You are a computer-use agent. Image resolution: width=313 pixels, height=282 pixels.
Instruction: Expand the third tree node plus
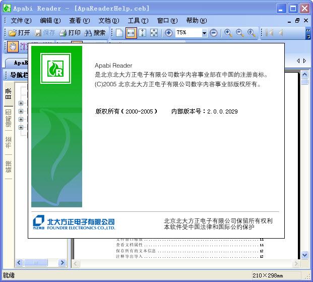click(x=21, y=120)
